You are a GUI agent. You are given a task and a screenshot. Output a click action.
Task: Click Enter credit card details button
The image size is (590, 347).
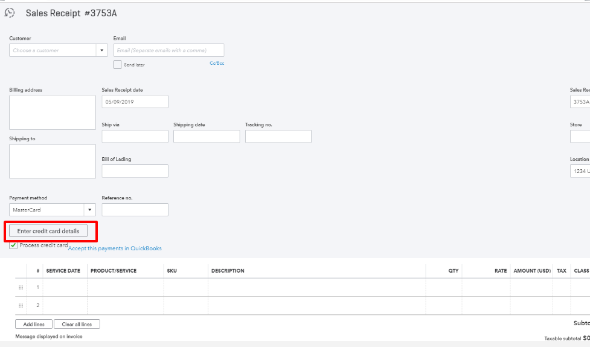click(x=48, y=231)
